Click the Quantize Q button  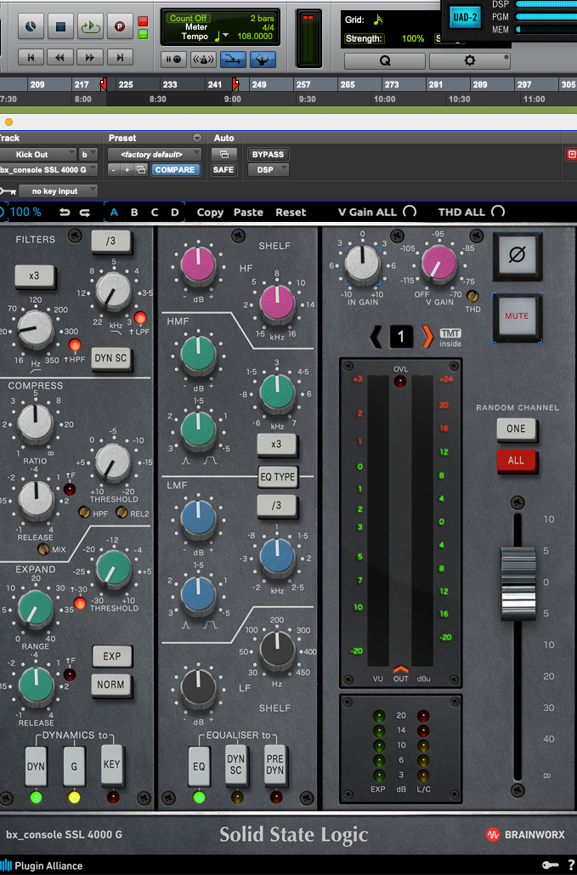385,61
